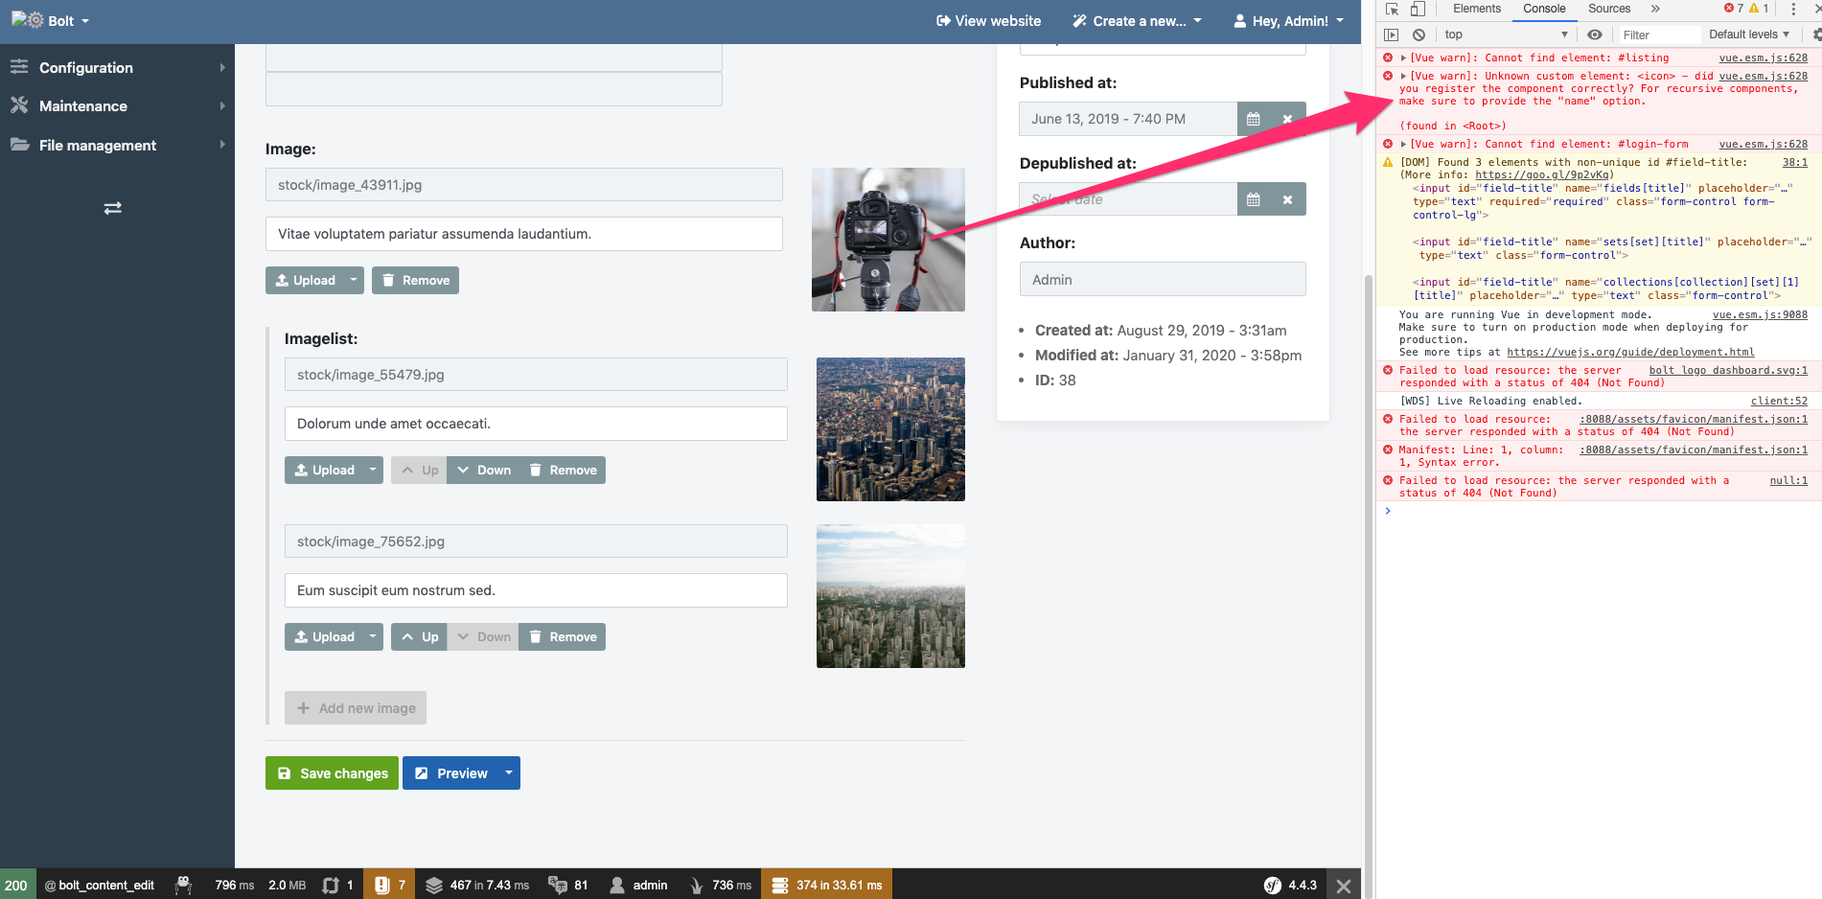Open the 374 database queries panel
The height and width of the screenshot is (899, 1822).
826,885
